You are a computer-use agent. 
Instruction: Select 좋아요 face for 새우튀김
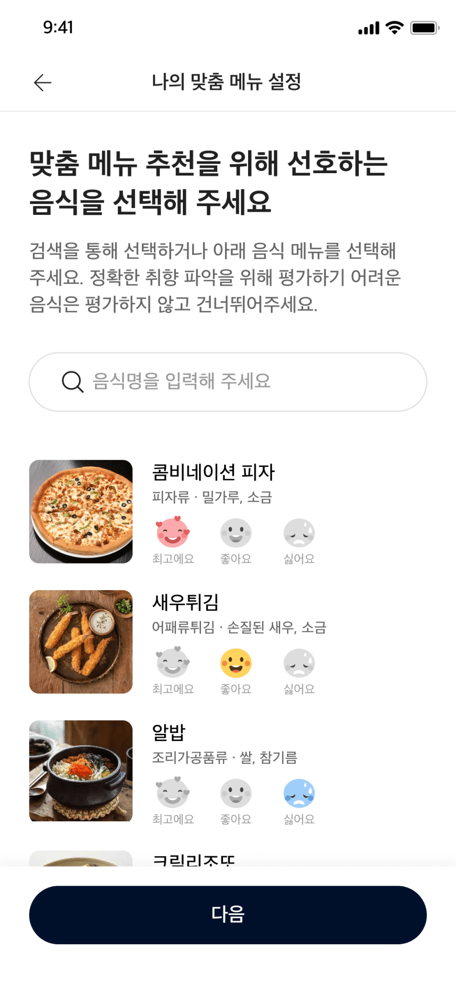point(236,663)
